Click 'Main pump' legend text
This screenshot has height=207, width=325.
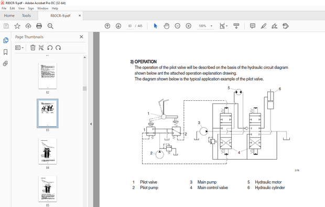tap(207, 182)
